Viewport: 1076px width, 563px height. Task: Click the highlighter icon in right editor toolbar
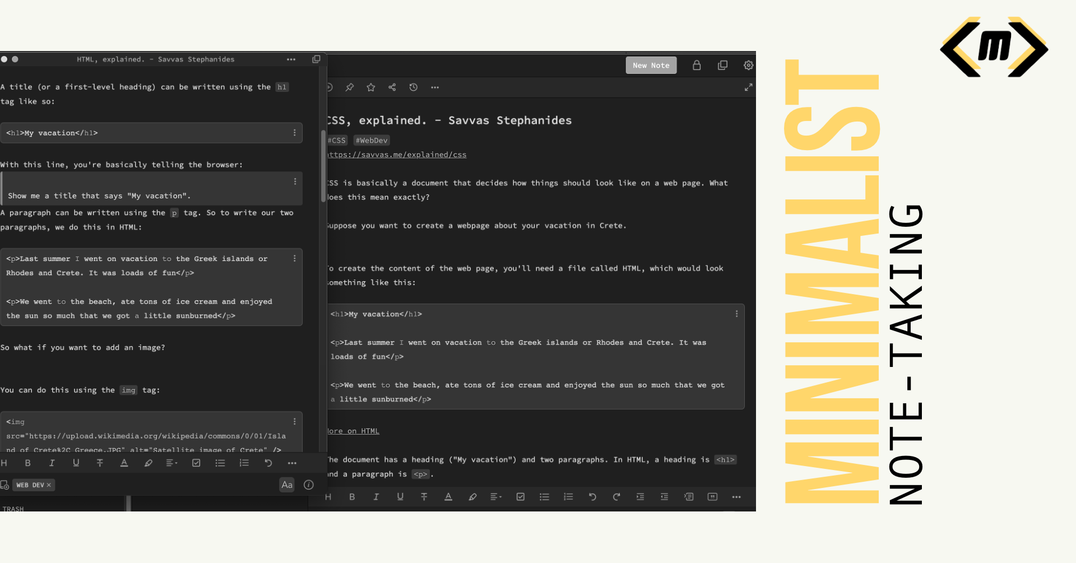tap(472, 497)
